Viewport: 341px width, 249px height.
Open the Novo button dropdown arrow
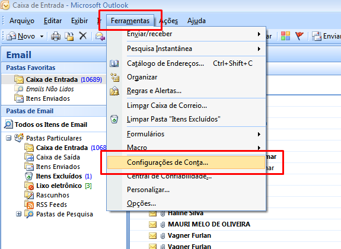[42, 36]
